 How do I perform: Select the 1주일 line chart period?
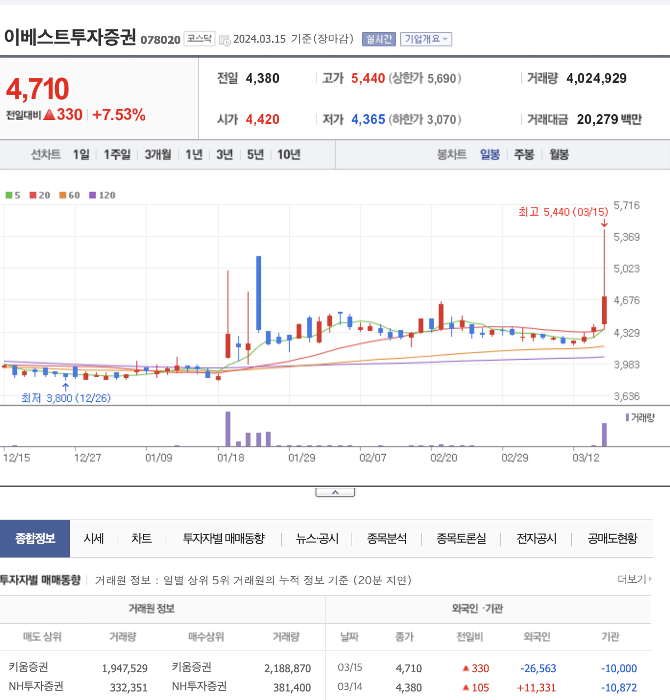pyautogui.click(x=117, y=155)
